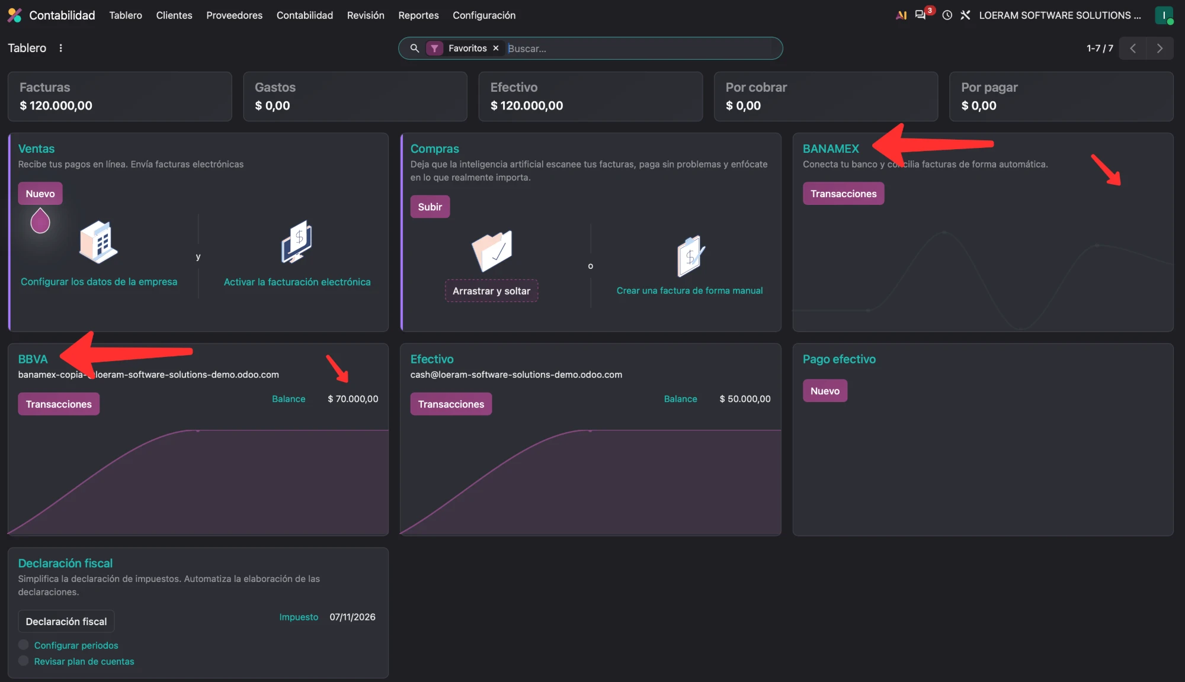Open the Configuración menu
This screenshot has height=682, width=1185.
484,15
